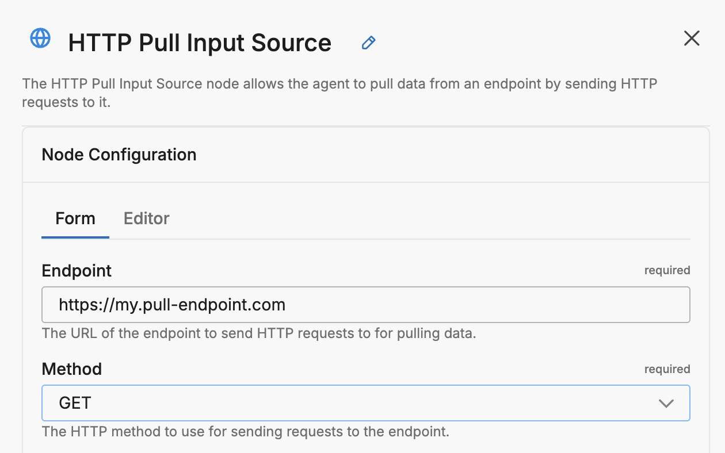
Task: Click the Endpoint help text about the URL
Action: (x=259, y=333)
